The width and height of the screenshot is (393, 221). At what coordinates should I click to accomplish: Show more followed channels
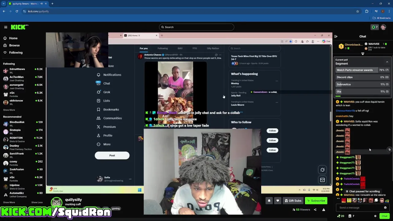9,110
